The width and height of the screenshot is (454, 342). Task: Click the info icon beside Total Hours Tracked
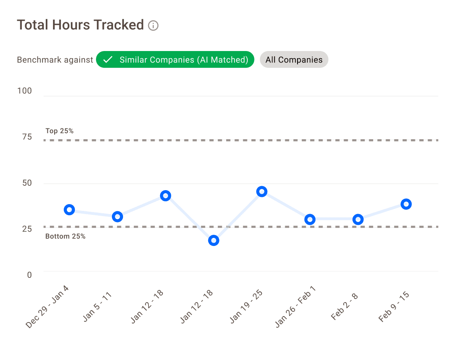[153, 26]
